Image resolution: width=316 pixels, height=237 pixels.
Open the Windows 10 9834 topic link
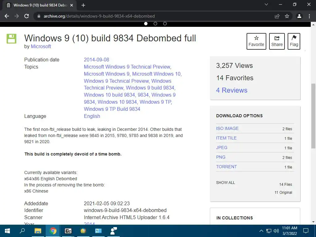pyautogui.click(x=117, y=102)
